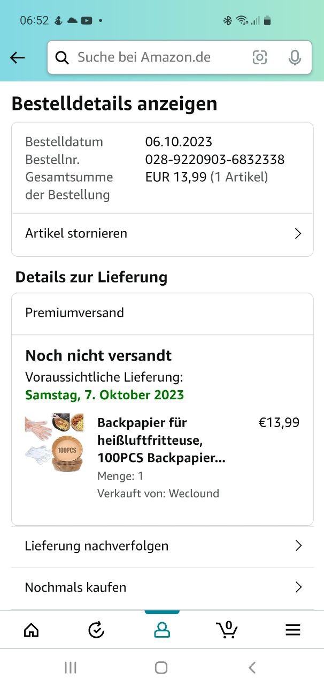Tap the magnifying glass search icon
The height and width of the screenshot is (686, 324).
(62, 57)
